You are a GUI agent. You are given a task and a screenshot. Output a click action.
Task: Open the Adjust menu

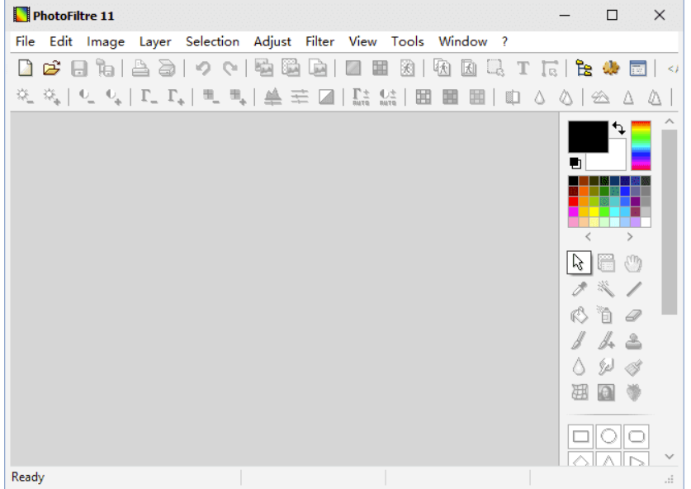point(272,41)
